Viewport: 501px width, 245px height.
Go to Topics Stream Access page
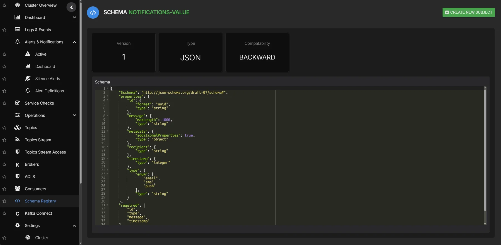45,152
